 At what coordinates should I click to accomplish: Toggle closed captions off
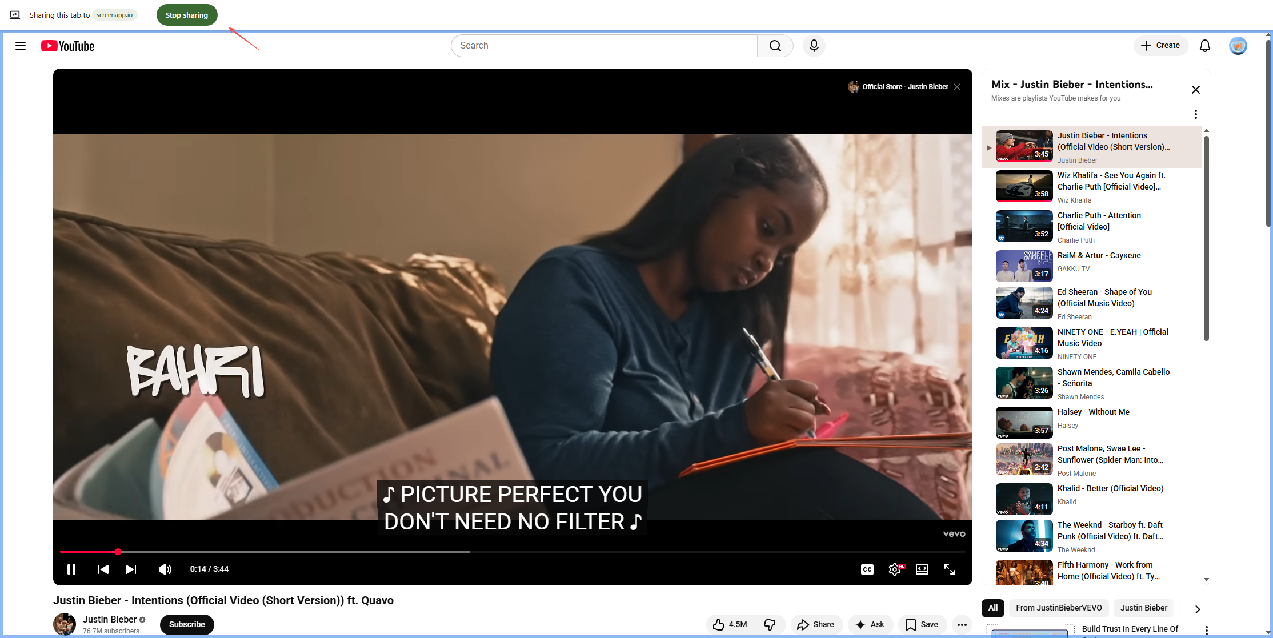click(867, 569)
